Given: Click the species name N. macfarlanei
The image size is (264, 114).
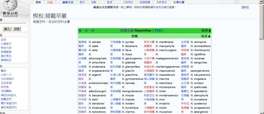Looking at the screenshot, I should pyautogui.click(x=164, y=42).
